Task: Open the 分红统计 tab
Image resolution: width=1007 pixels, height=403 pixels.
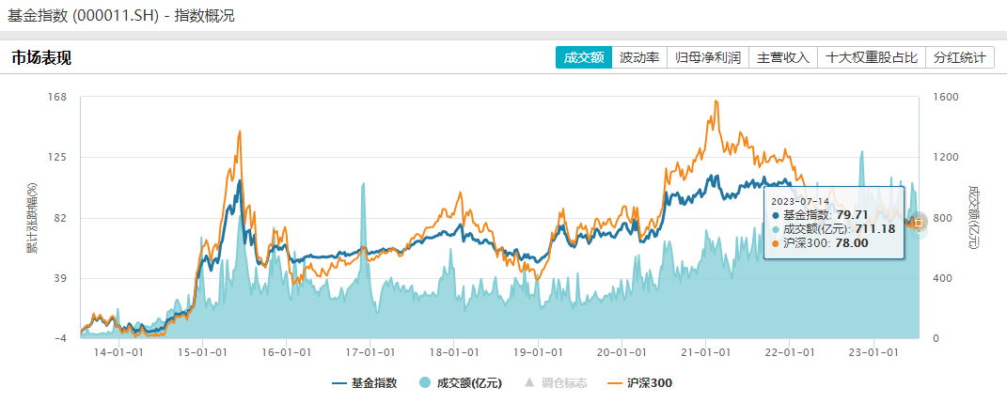Action: tap(959, 57)
